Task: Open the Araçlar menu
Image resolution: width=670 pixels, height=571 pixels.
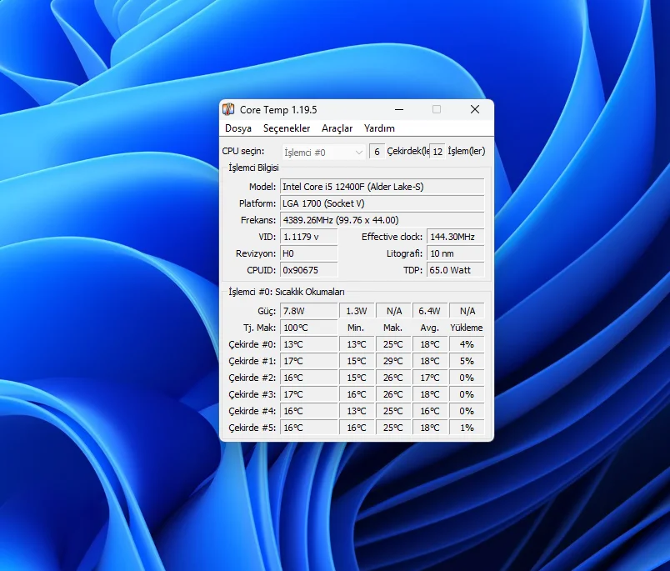Action: [x=337, y=128]
